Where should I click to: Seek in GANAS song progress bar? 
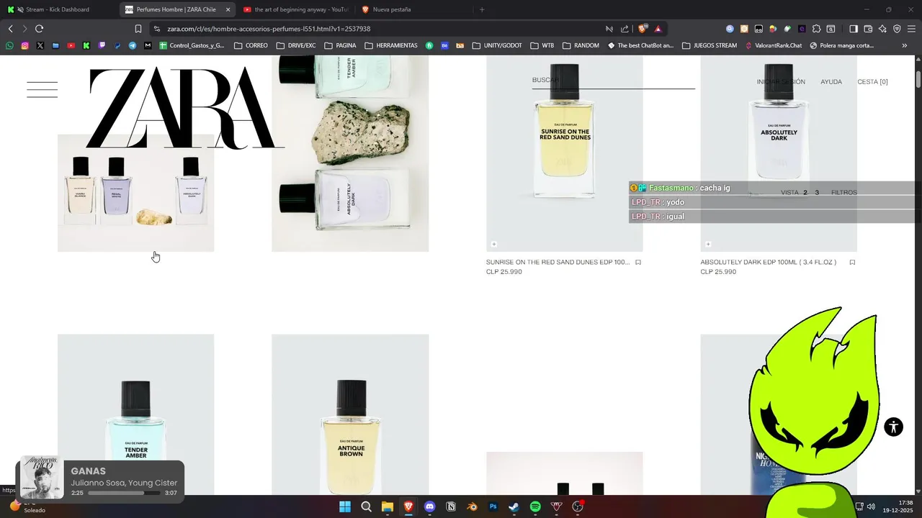[125, 493]
